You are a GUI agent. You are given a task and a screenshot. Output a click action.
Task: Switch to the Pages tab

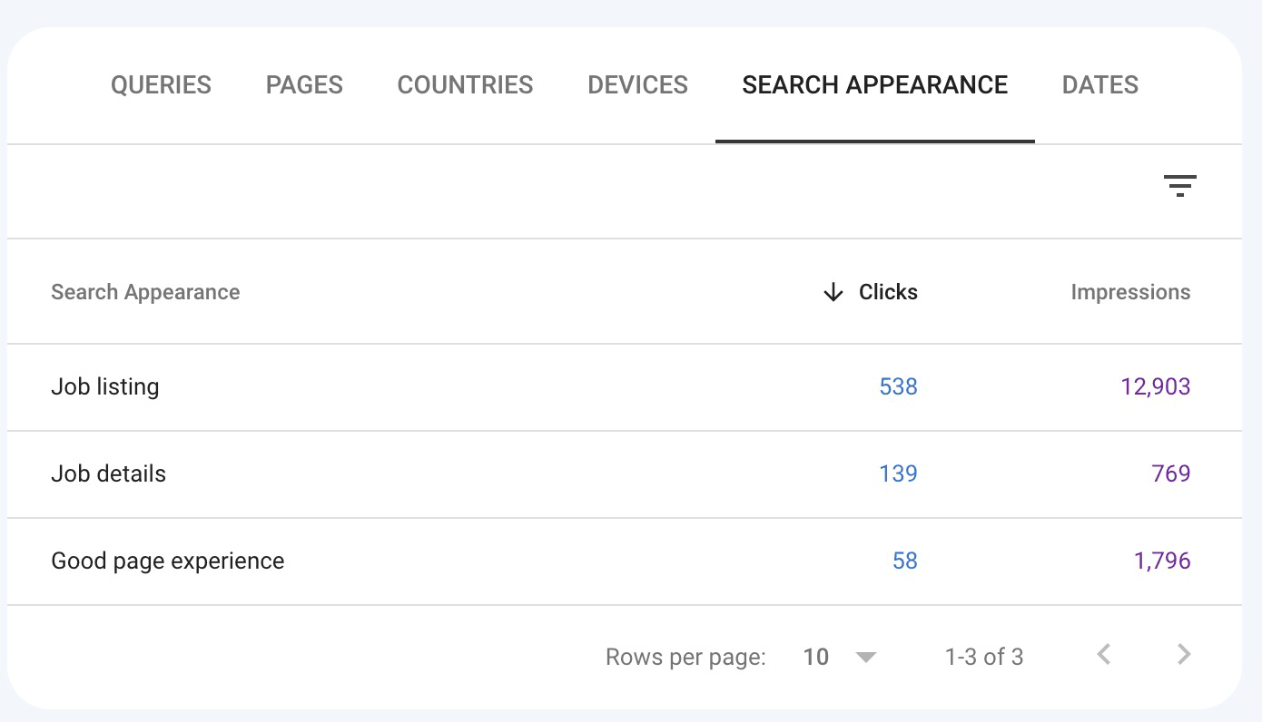304,85
